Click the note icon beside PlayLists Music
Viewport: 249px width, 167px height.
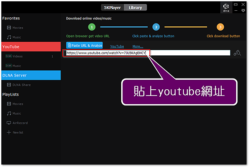[x=9, y=113]
